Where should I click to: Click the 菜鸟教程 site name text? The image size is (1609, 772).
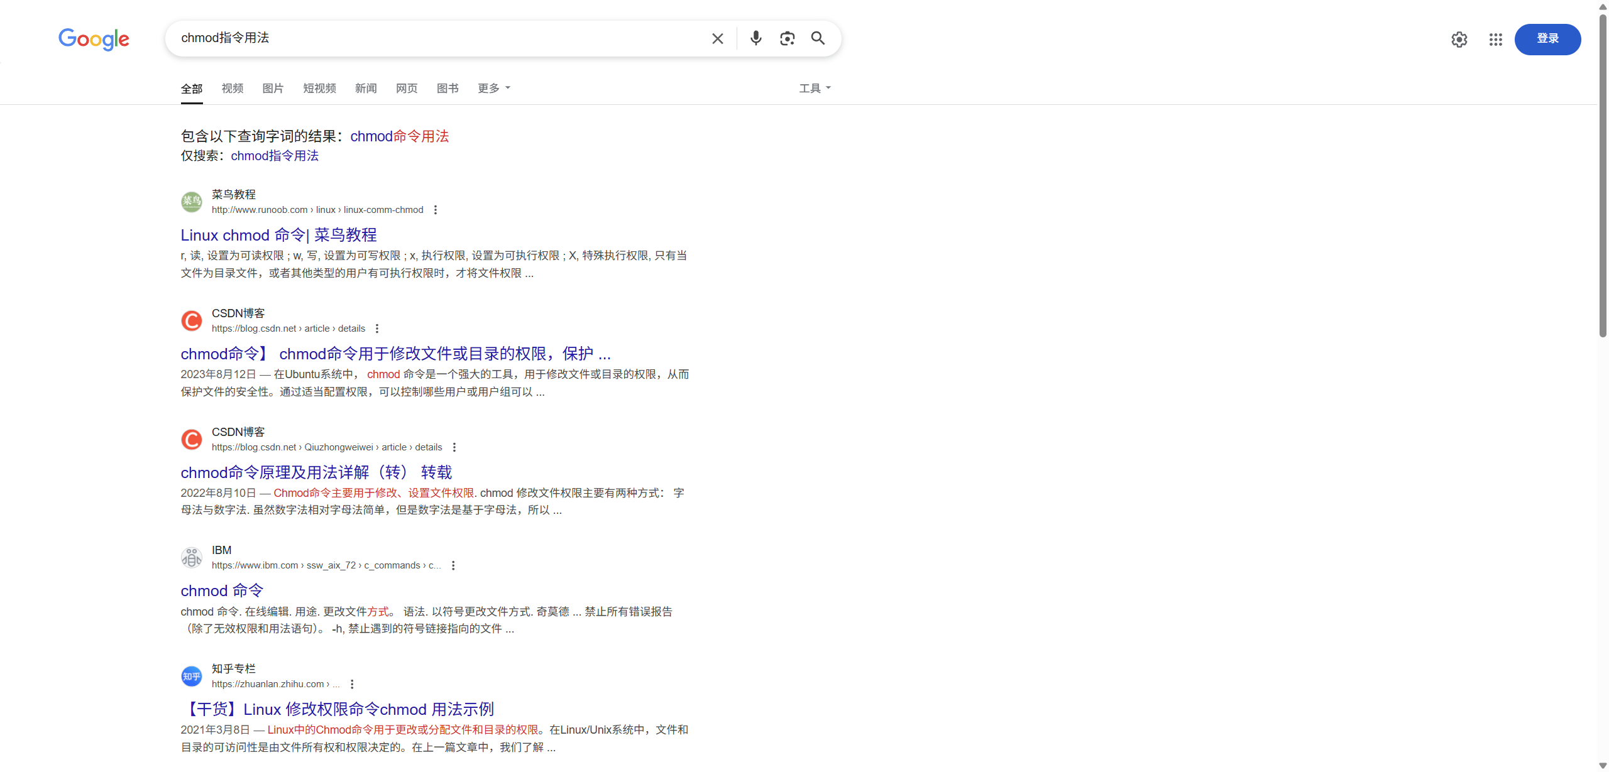click(234, 195)
